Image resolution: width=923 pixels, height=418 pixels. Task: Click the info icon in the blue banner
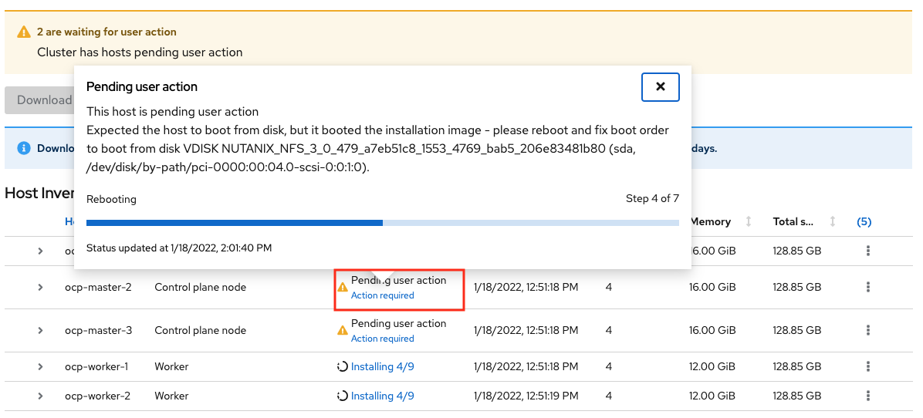(x=24, y=148)
